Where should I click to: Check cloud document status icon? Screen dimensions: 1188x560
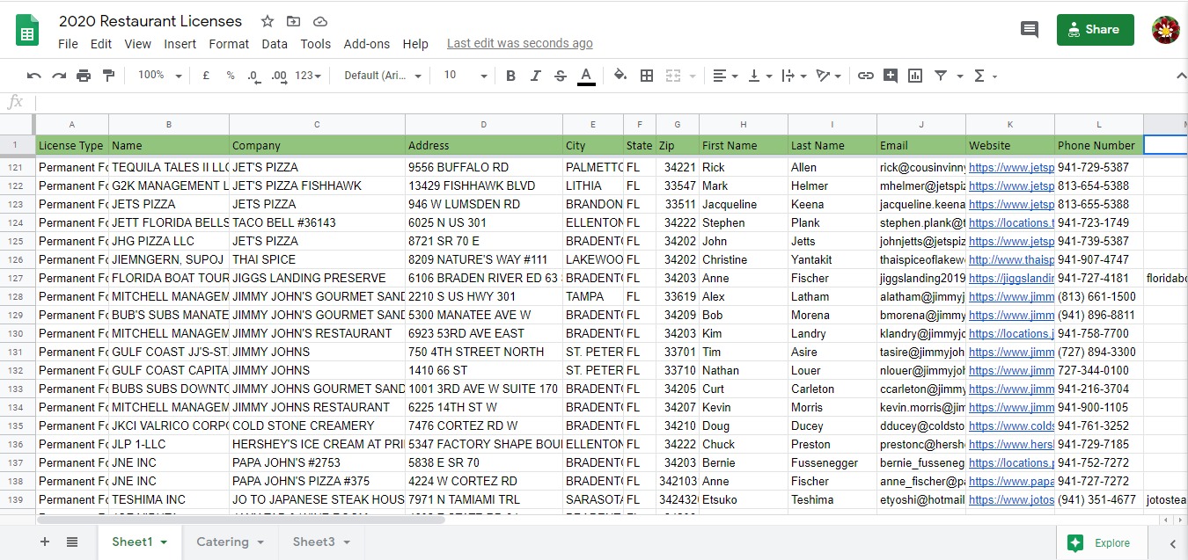[320, 21]
